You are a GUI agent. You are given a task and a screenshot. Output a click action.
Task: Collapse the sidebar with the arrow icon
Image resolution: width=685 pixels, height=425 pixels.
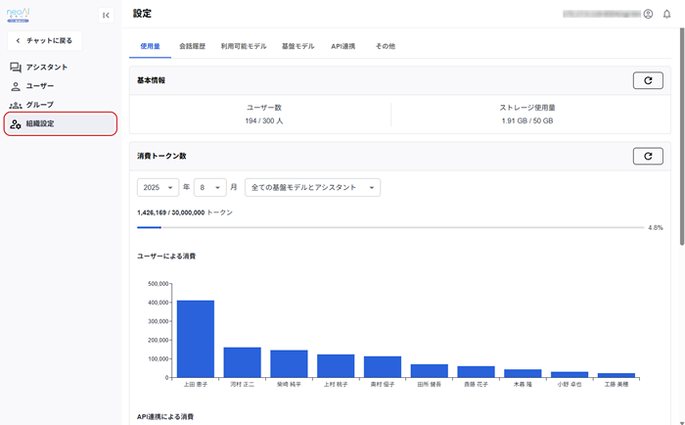(x=106, y=15)
